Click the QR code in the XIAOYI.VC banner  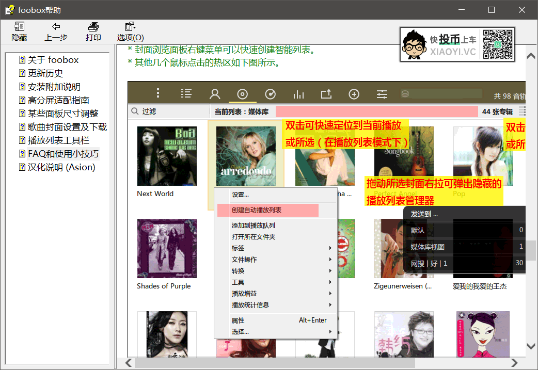498,44
